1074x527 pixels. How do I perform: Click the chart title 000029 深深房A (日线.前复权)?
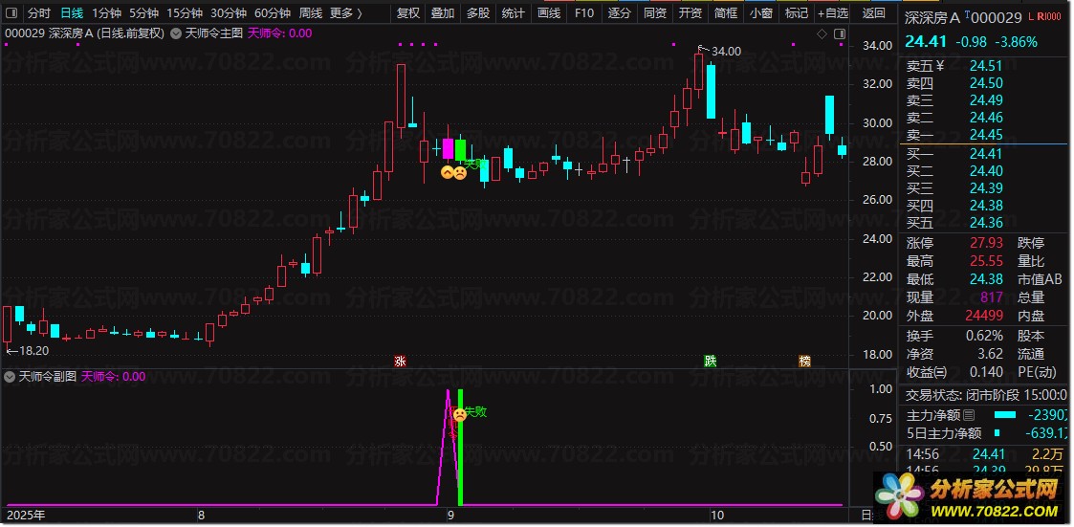tap(85, 33)
